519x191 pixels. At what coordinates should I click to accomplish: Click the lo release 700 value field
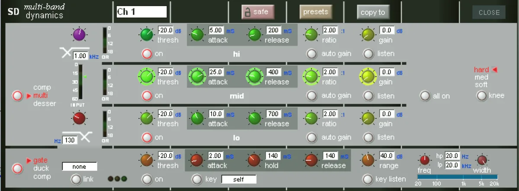click(x=273, y=114)
